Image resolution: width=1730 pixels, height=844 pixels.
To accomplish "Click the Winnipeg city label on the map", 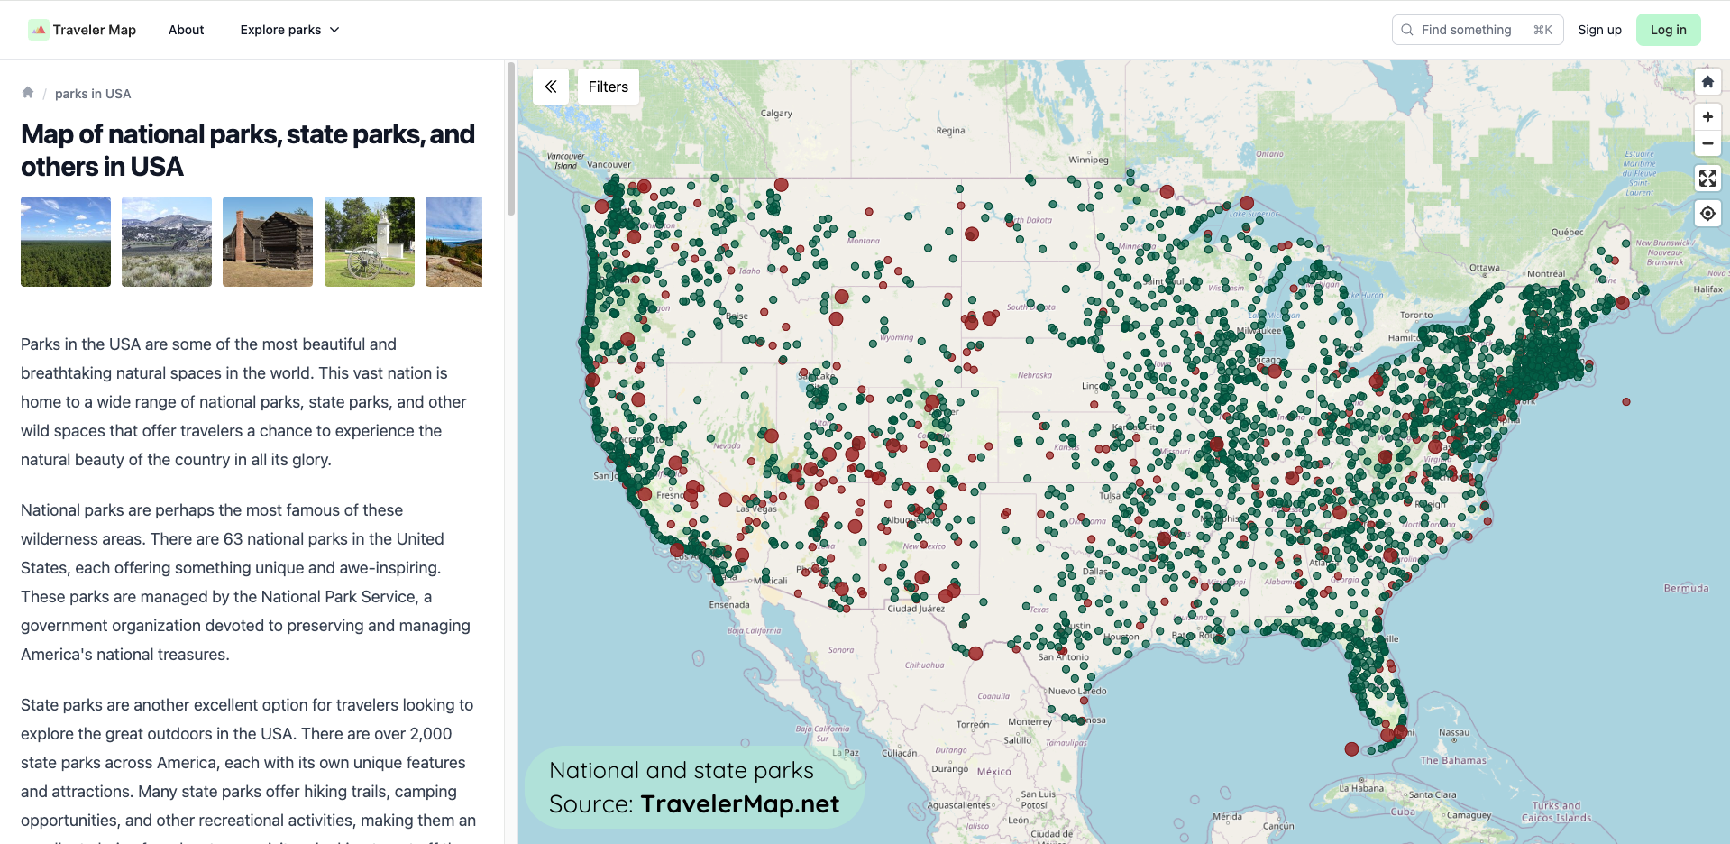I will (x=1088, y=160).
